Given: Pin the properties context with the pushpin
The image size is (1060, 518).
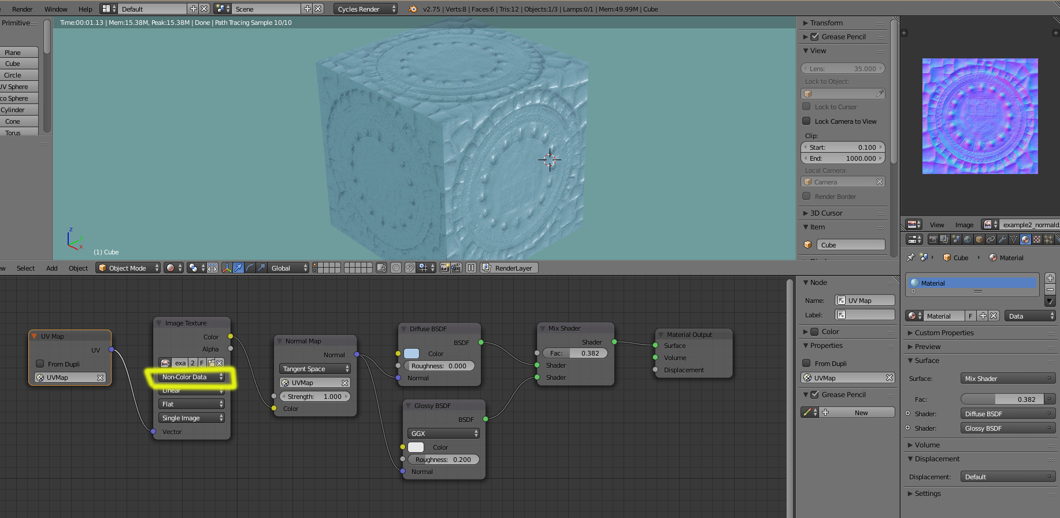Looking at the screenshot, I should pyautogui.click(x=911, y=257).
